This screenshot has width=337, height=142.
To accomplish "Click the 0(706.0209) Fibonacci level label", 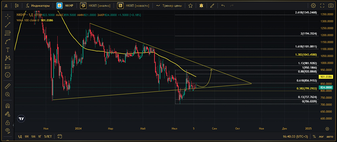I will click(x=309, y=101).
